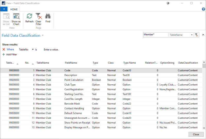Click the Close button
Screen dimensions: 206x139
pos(196,134)
